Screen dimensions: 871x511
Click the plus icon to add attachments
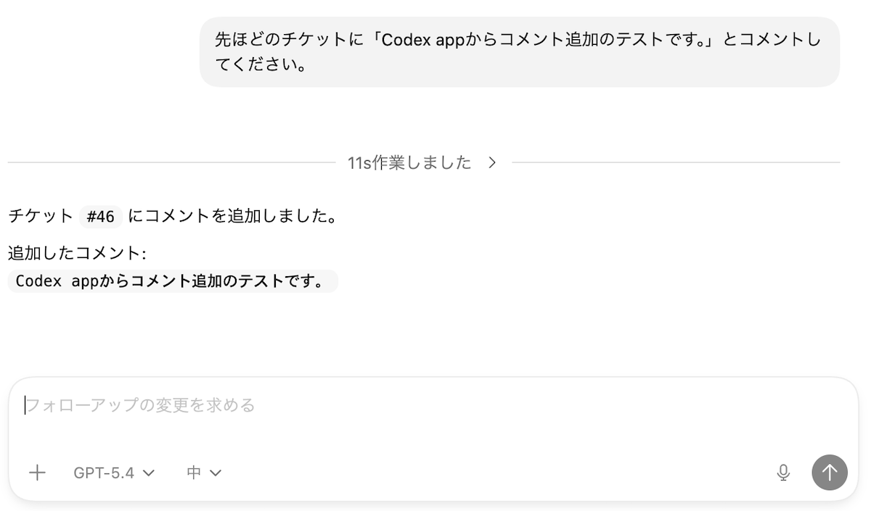[x=37, y=473]
